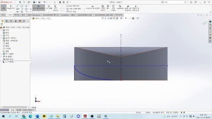Screen dimensions: 212x119
Task: Click the Print icon
Action: (x=39, y=2)
